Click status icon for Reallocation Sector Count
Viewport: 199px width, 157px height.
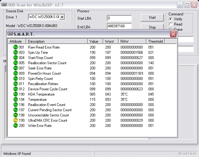tap(16, 63)
